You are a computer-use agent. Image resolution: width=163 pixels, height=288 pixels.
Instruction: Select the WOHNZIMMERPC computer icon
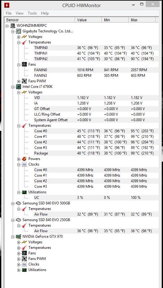[x=13, y=26]
